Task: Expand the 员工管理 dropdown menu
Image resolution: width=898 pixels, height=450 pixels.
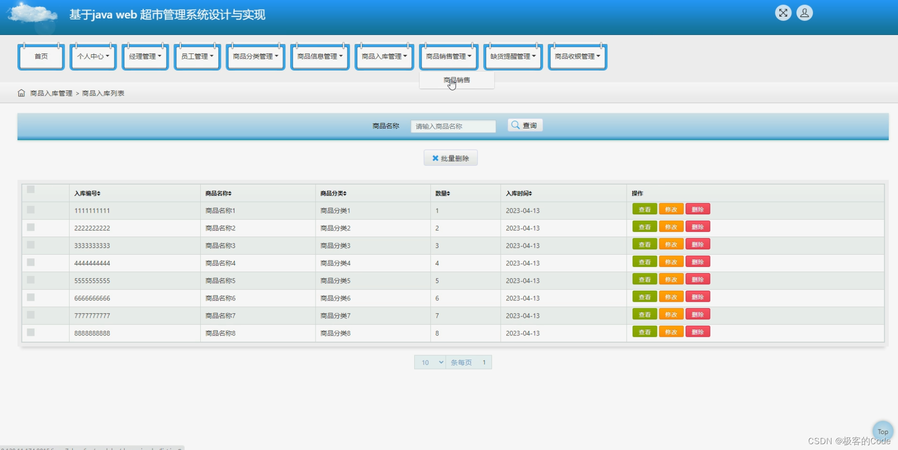Action: (x=197, y=57)
